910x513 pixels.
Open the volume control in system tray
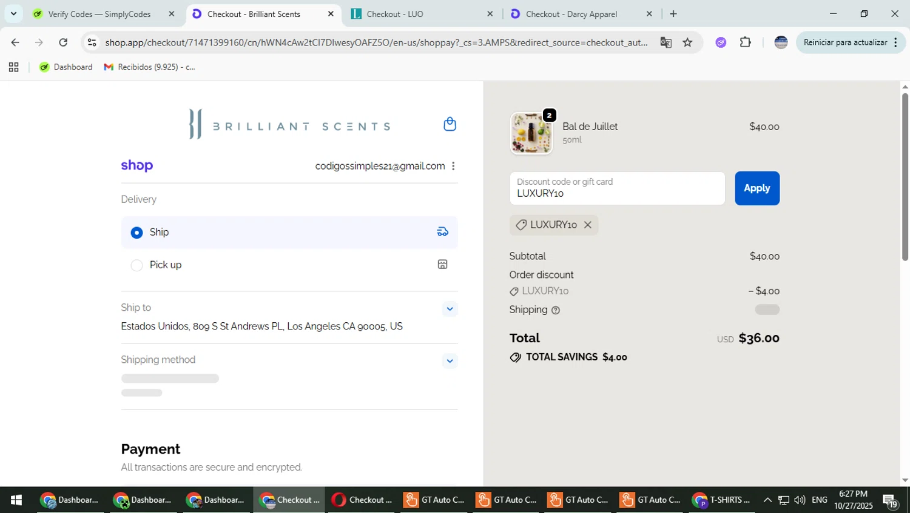pyautogui.click(x=800, y=500)
